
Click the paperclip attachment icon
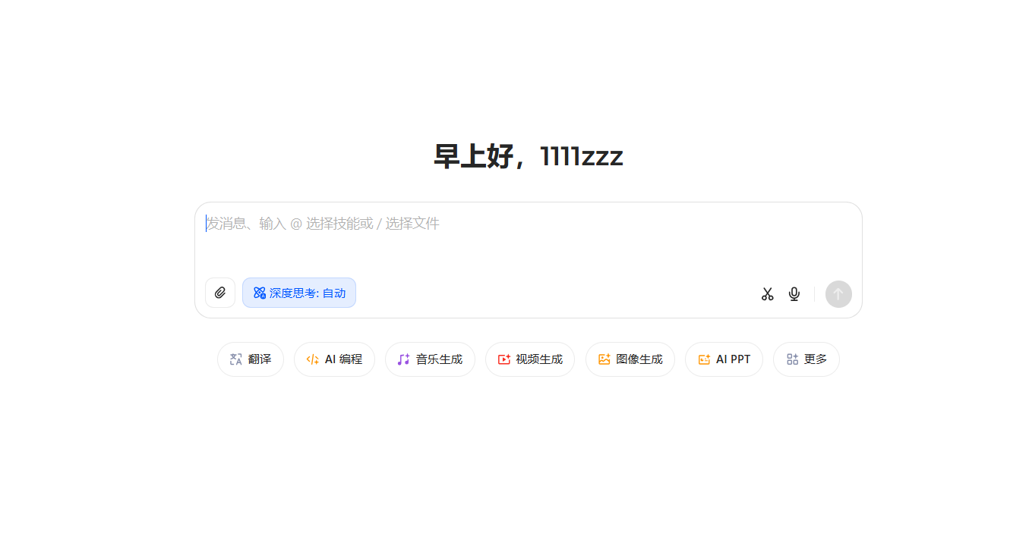(220, 293)
